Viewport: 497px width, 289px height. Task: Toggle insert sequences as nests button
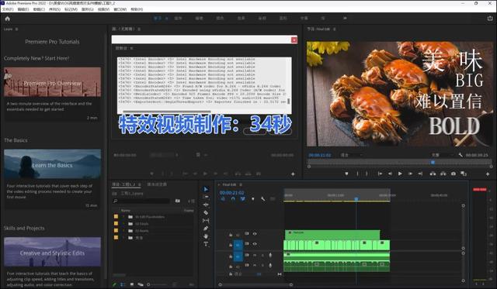point(223,199)
